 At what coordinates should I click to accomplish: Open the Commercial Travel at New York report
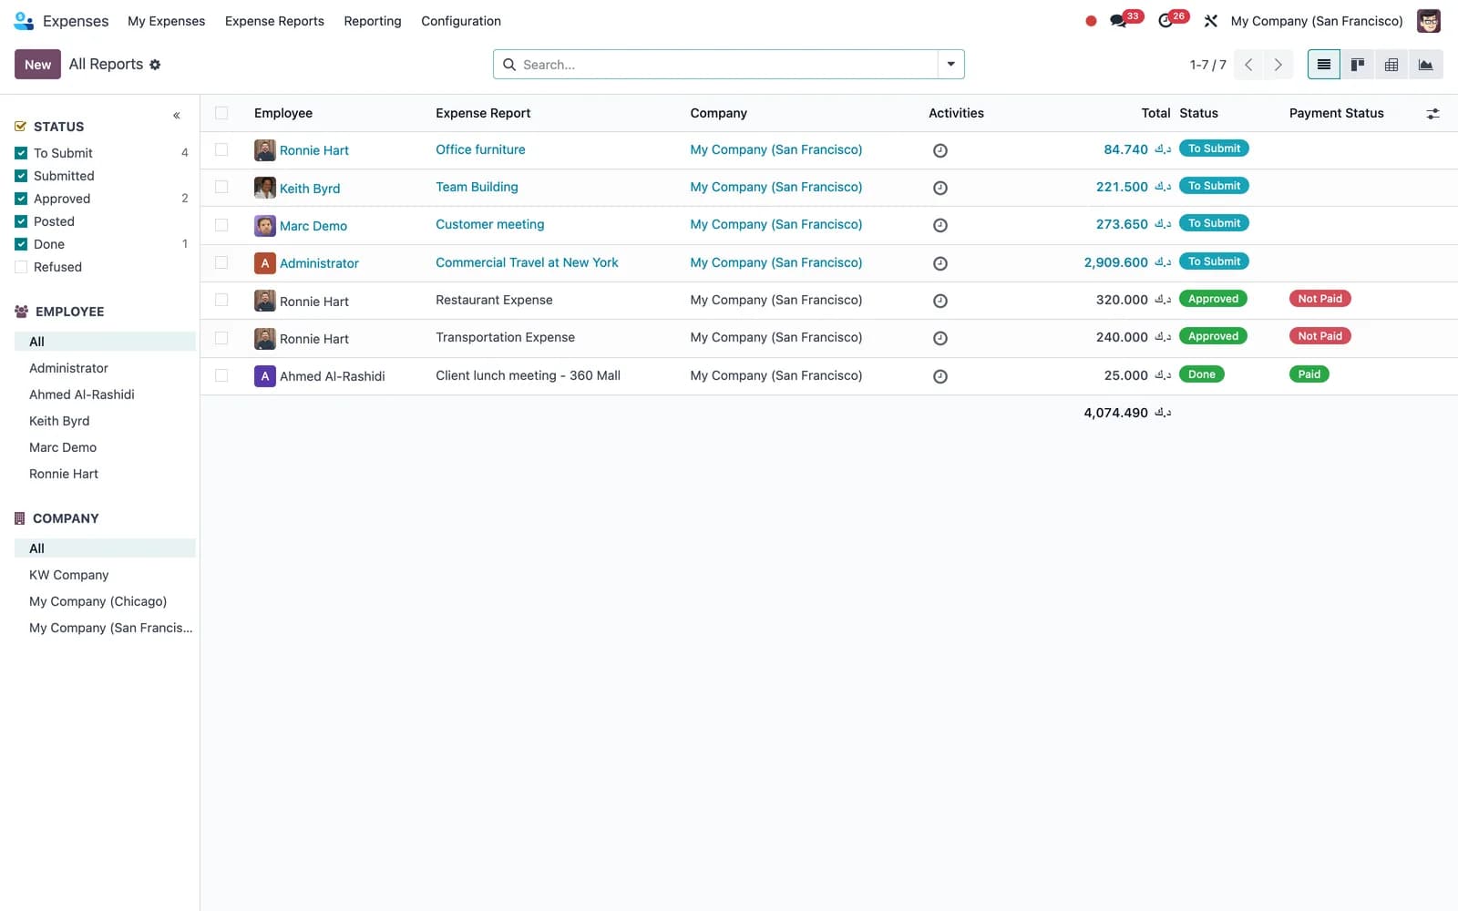[527, 262]
